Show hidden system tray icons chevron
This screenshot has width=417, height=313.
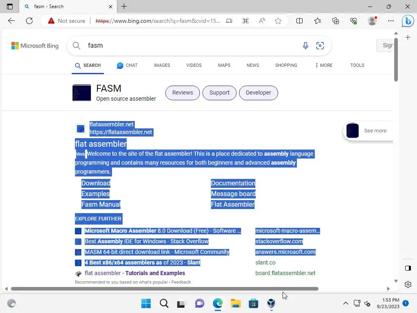pos(345,303)
